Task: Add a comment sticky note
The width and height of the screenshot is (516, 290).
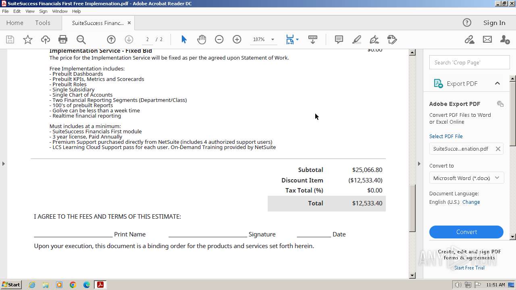Action: click(x=339, y=39)
